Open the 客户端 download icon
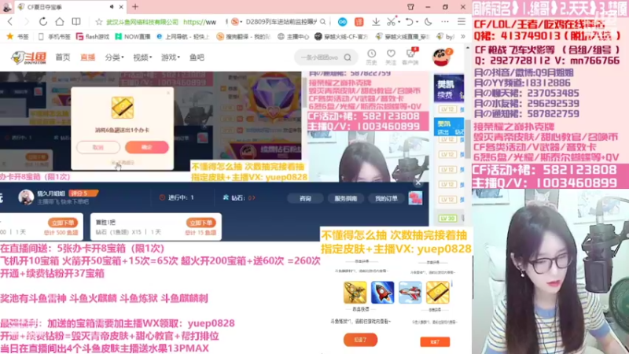 410,56
